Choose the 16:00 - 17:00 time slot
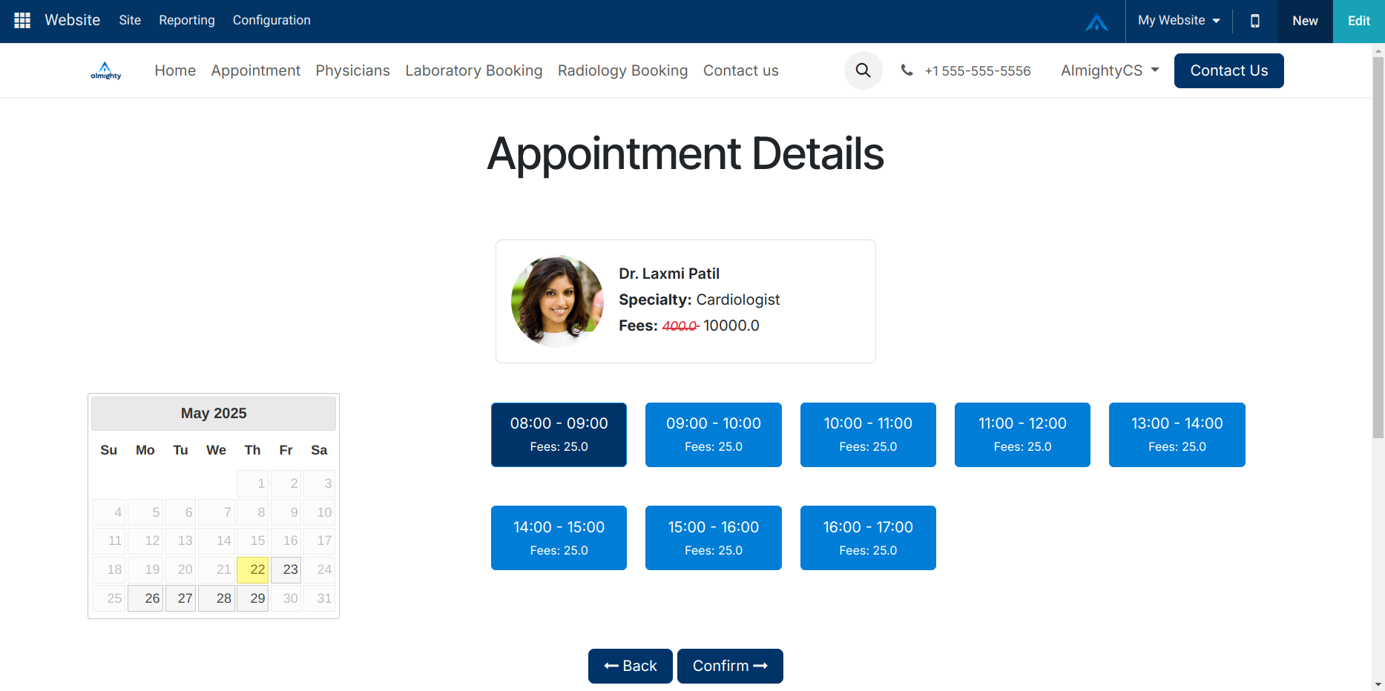Image resolution: width=1385 pixels, height=691 pixels. 868,538
